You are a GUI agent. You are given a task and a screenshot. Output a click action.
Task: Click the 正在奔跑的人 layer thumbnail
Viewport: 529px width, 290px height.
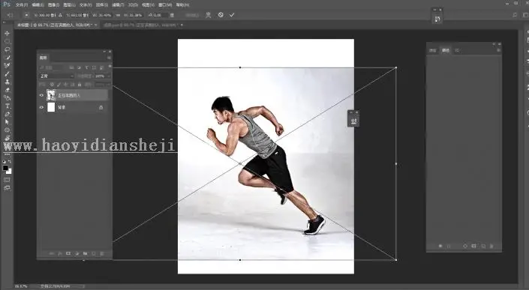coord(51,95)
